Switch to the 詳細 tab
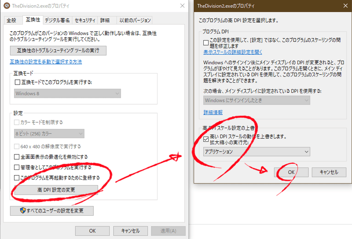Screen dimensions: 352x239 pyautogui.click(x=105, y=20)
